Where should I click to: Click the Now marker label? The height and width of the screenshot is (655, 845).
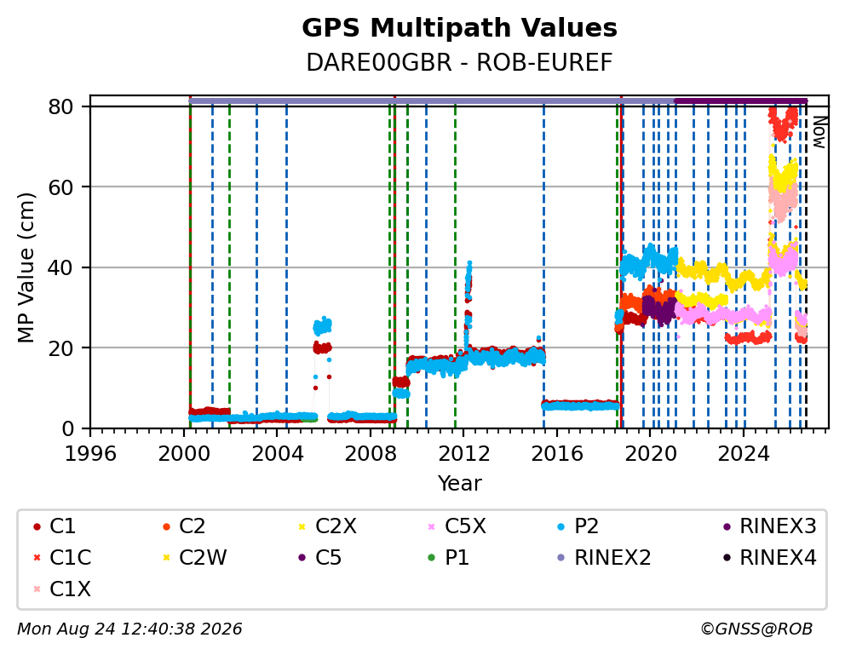pos(819,132)
